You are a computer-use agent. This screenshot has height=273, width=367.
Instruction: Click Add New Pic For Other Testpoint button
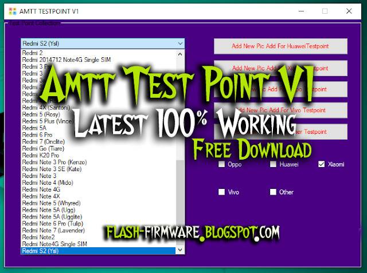coord(280,132)
